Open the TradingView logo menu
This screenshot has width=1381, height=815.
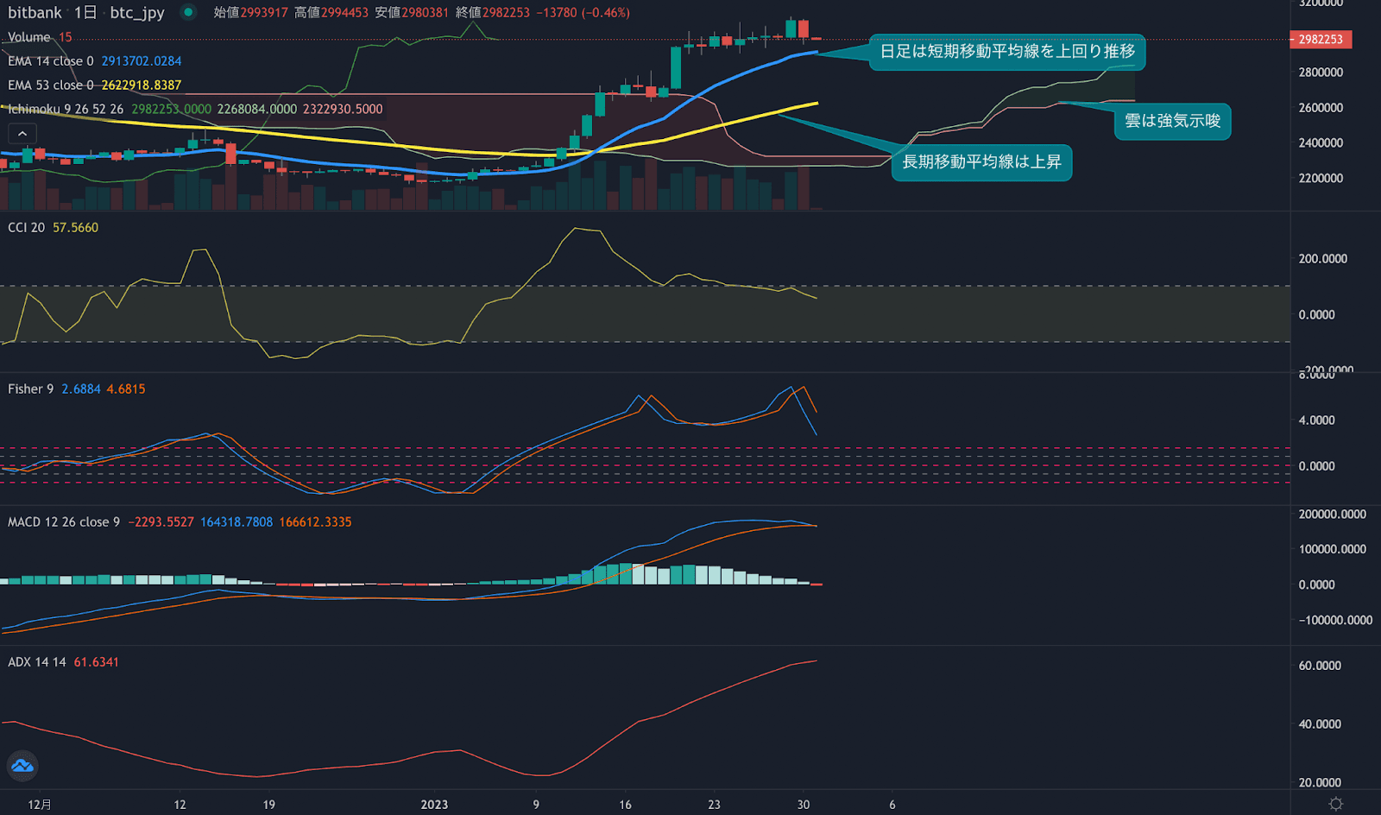point(22,766)
